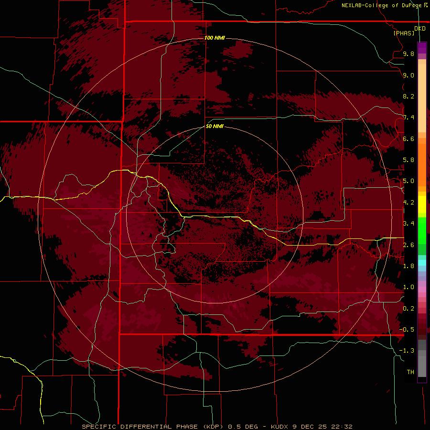Click the -0.5 value on the scale
The height and width of the screenshot is (430, 430).
[x=407, y=329]
